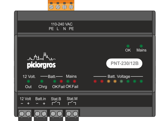Click the rightmost screw on orange terminal block

[x=71, y=6]
